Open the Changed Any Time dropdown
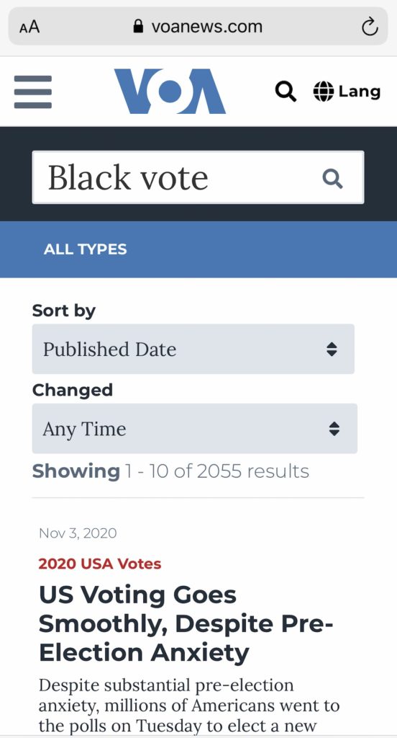This screenshot has width=397, height=738. pyautogui.click(x=194, y=428)
